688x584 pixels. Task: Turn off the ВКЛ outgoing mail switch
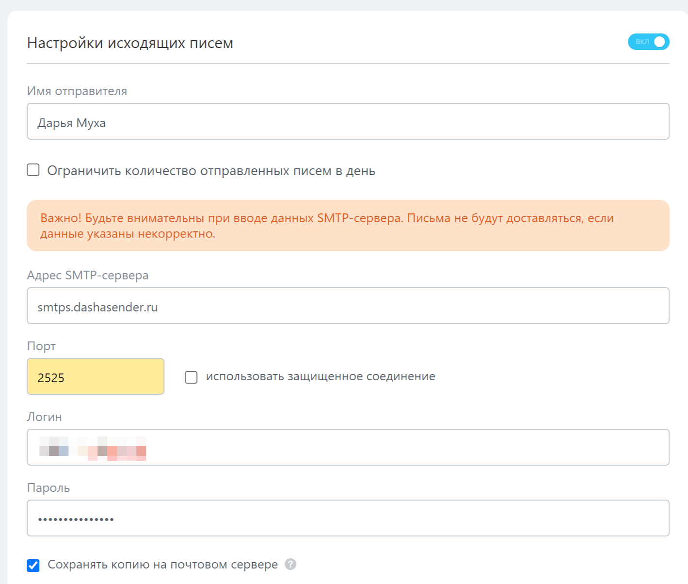(x=649, y=42)
